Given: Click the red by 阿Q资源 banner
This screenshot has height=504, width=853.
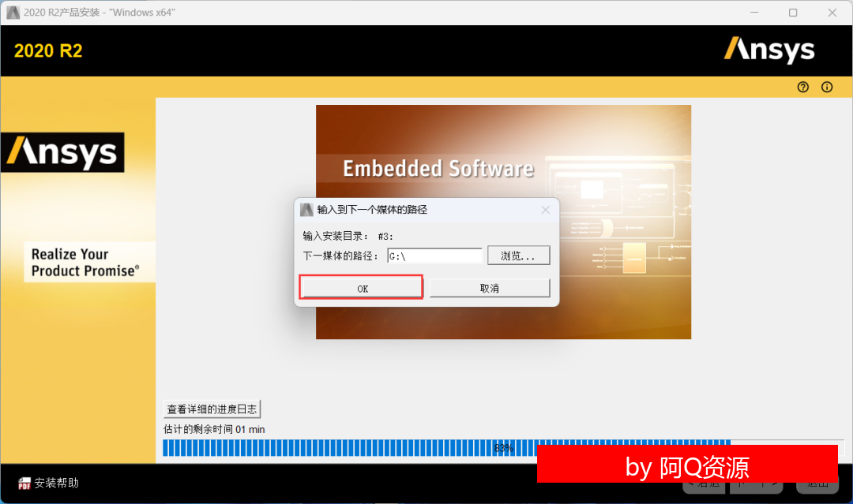Looking at the screenshot, I should click(687, 465).
